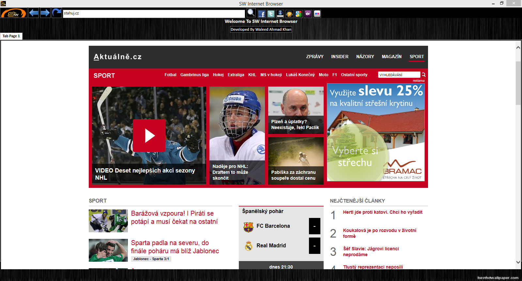The height and width of the screenshot is (281, 522).
Task: Open the Tlustý reprezentaci neposílí article
Action: point(373,267)
